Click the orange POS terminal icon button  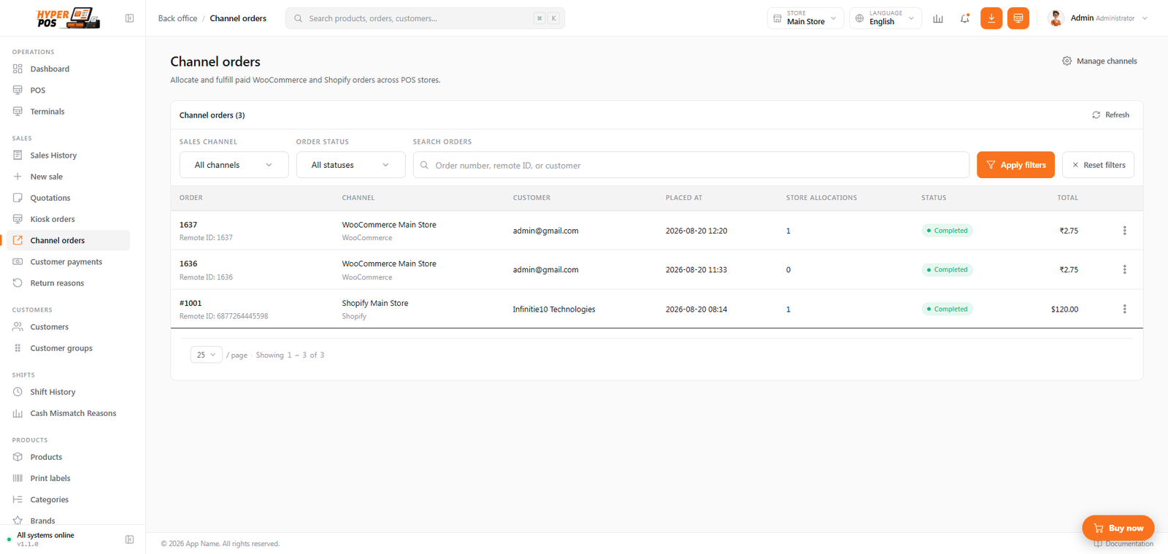(x=1018, y=18)
